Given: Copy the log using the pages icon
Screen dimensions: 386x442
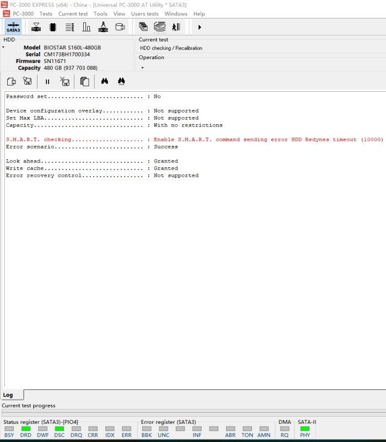Looking at the screenshot, I should click(84, 81).
